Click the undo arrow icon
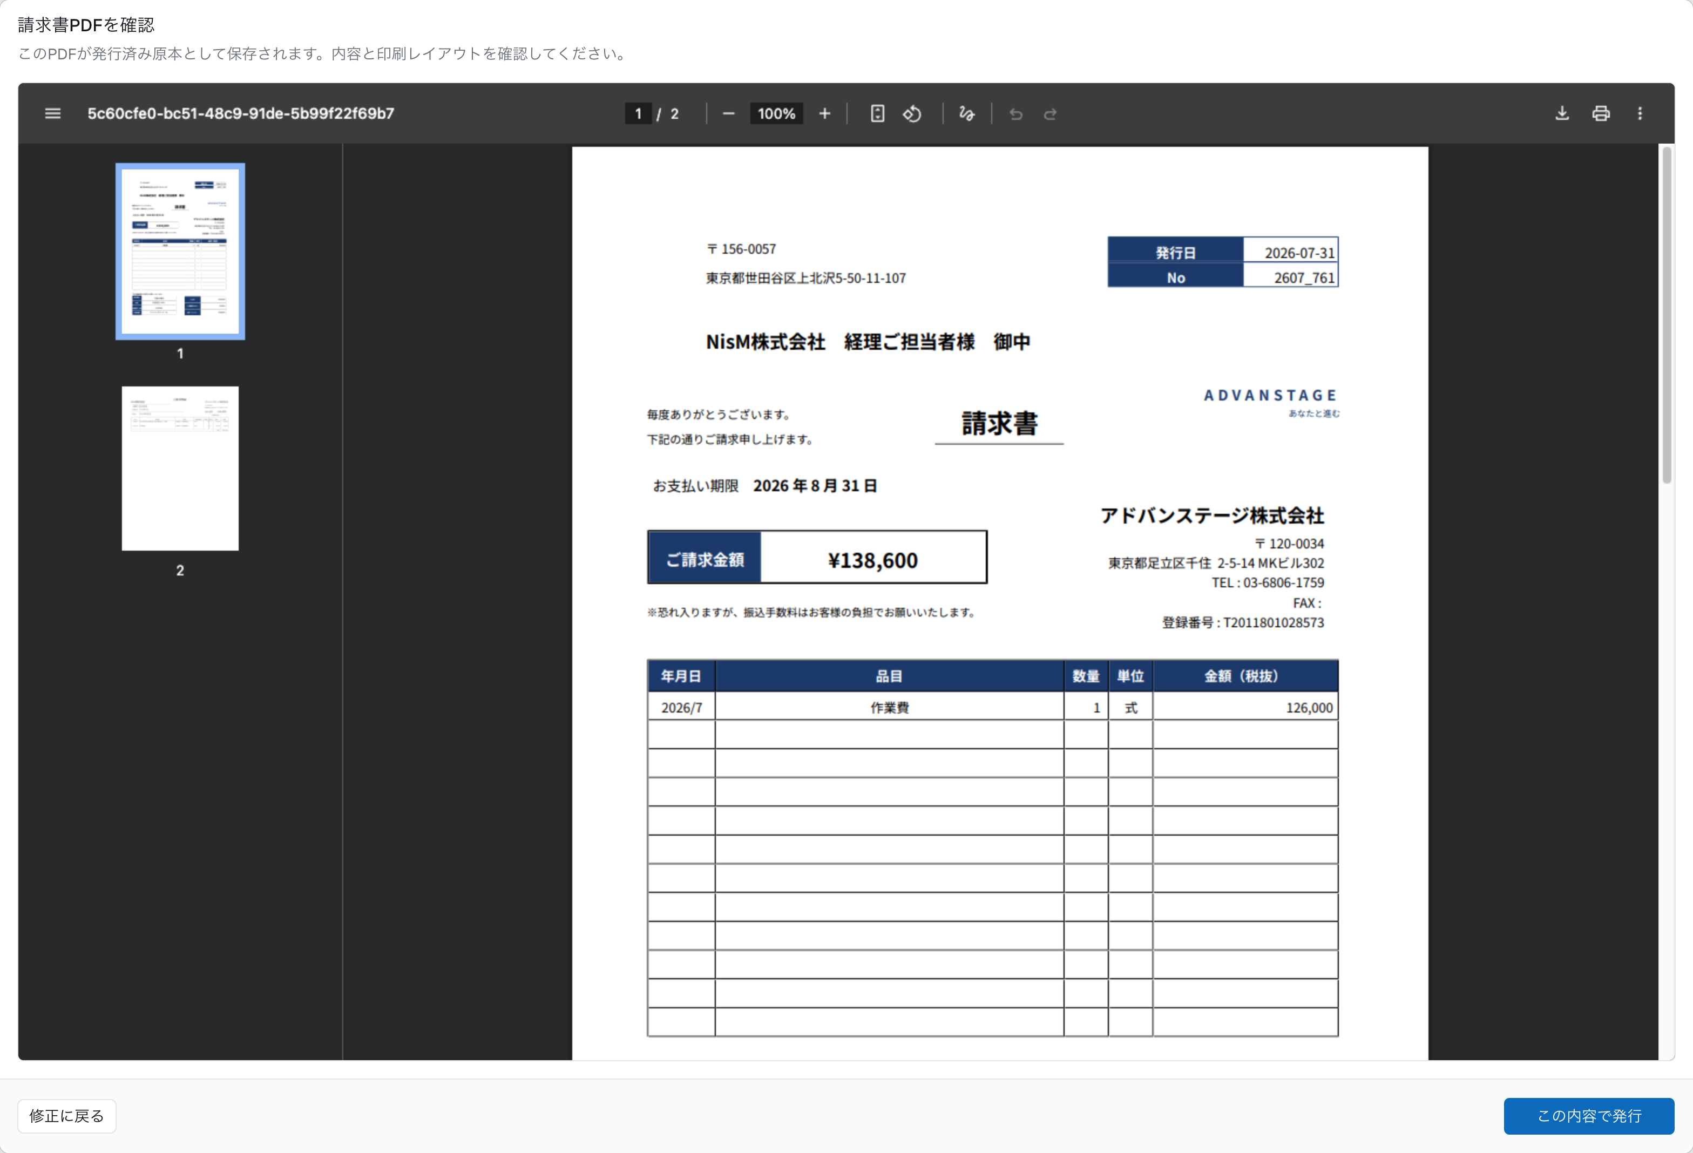1693x1153 pixels. point(1015,113)
